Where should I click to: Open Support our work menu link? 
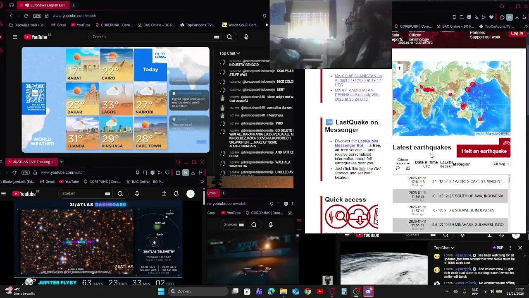[485, 37]
